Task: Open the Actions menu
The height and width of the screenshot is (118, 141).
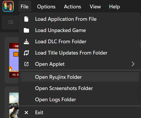Action: (x=73, y=7)
